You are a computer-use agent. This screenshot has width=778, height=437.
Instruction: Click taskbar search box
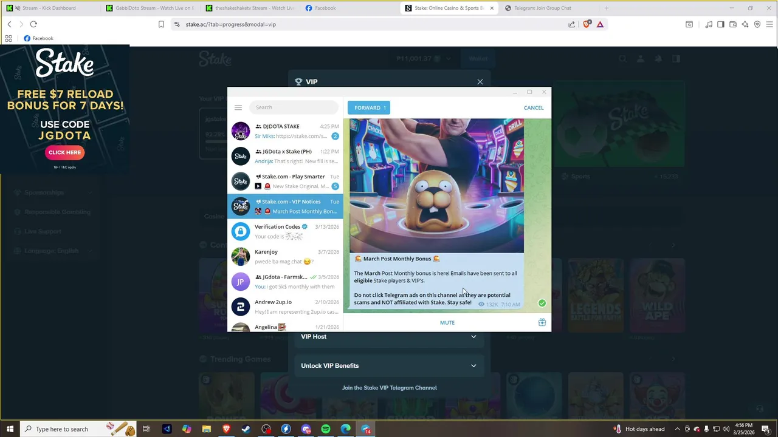(79, 429)
